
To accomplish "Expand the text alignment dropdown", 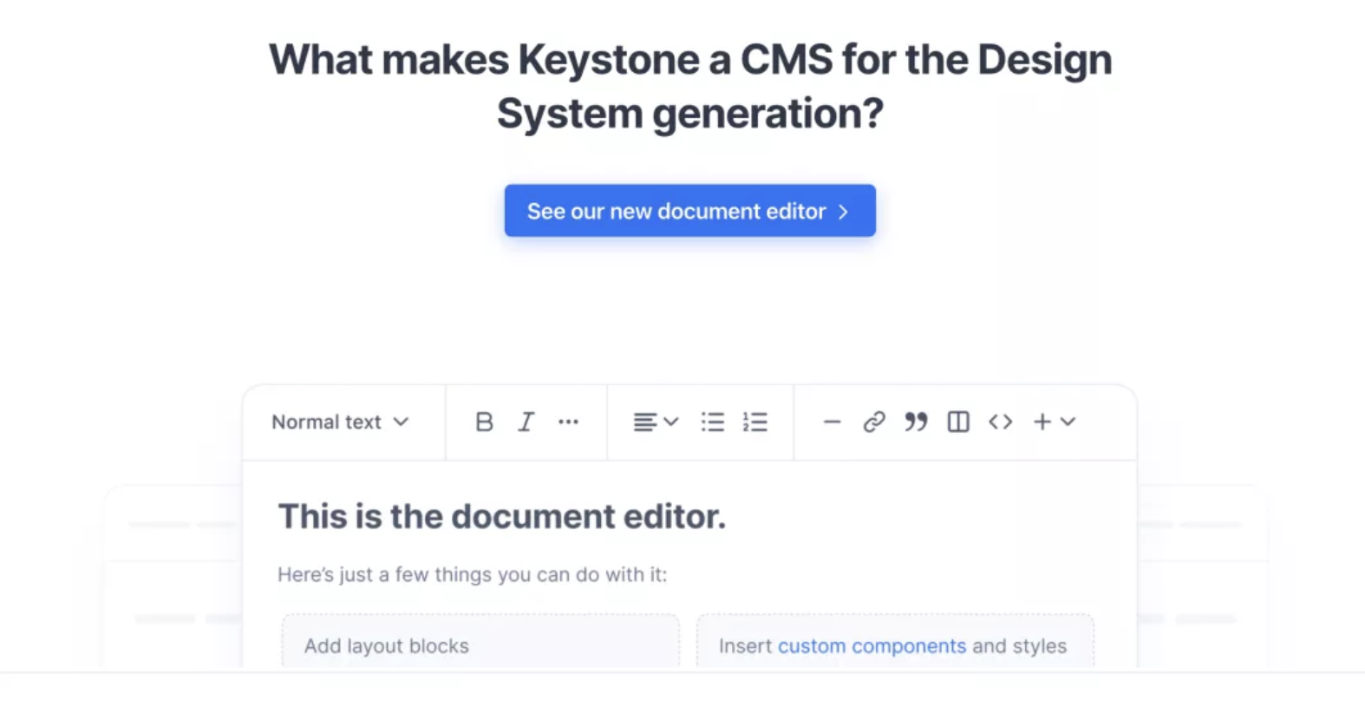I will (655, 422).
